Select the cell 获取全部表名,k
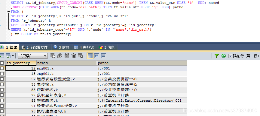Viewport: 260px width, 116px height. [x=67, y=95]
